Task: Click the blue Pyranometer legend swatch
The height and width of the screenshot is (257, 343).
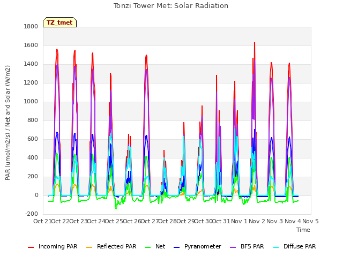Action: tap(176, 247)
